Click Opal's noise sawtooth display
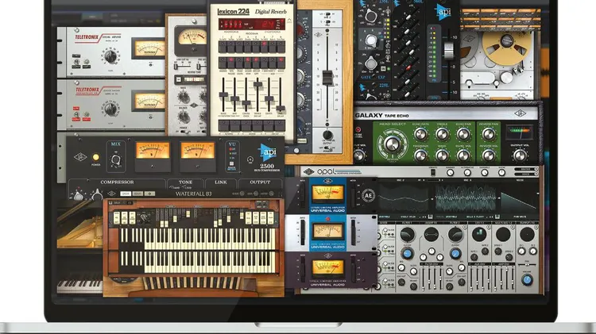Viewport: 596px width, 334px height. [518, 199]
